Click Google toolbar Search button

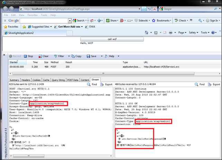(x=80, y=21)
